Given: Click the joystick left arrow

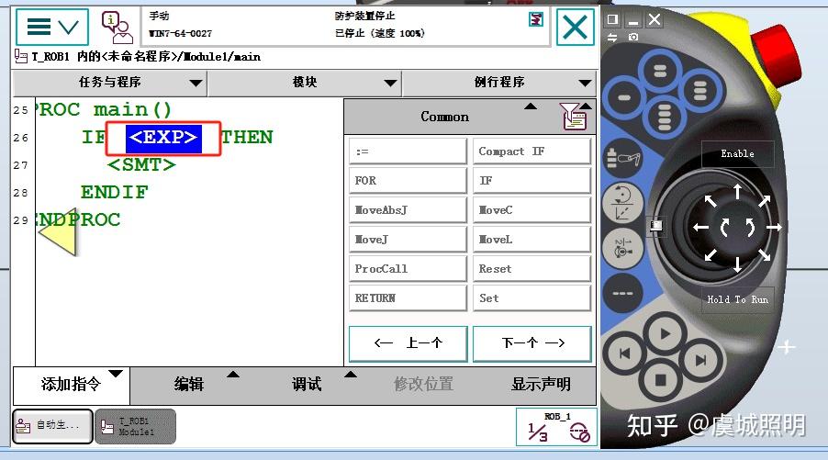Looking at the screenshot, I should [701, 228].
